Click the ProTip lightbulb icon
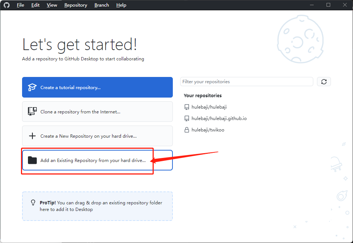Image resolution: width=353 pixels, height=243 pixels. click(33, 202)
